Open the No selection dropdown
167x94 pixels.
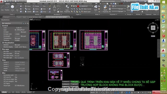click(12, 23)
